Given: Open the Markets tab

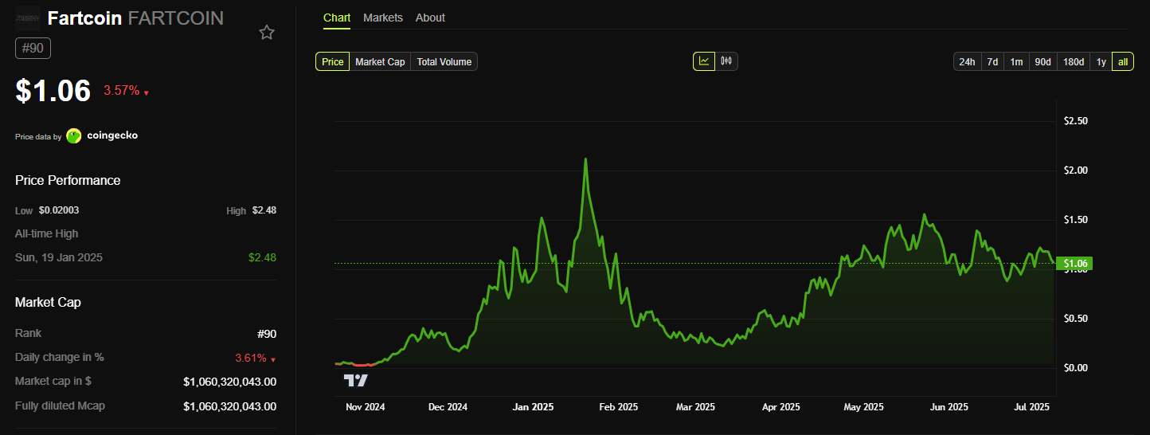Looking at the screenshot, I should 382,18.
